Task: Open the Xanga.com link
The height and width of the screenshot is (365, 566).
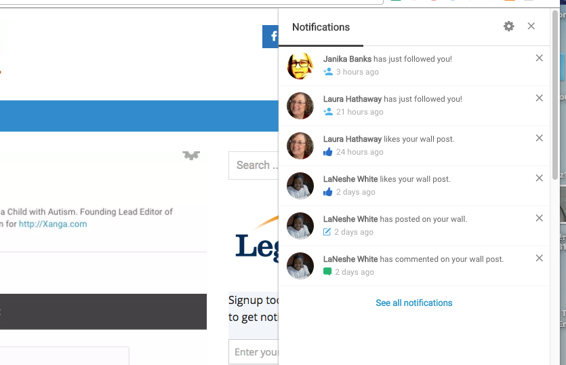Action: pos(53,224)
